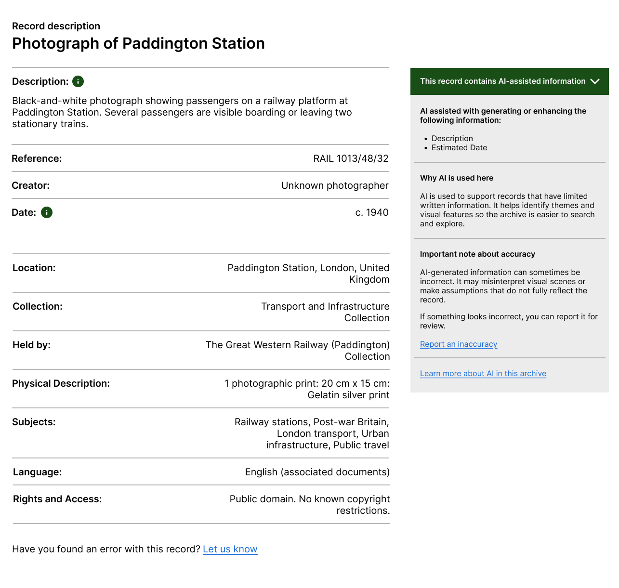The image size is (619, 588).
Task: Open the info icon beside Date
Action: (47, 212)
